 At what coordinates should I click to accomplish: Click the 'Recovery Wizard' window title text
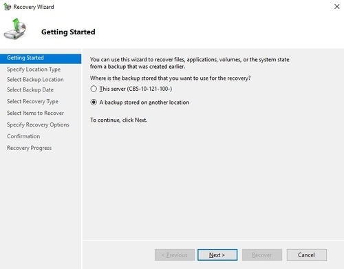click(34, 7)
